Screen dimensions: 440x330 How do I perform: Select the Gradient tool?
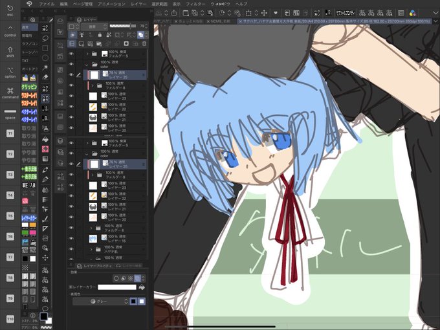tap(45, 159)
